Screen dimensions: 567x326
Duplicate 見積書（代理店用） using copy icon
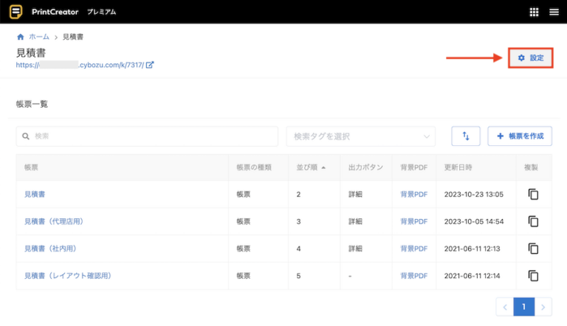pos(533,221)
